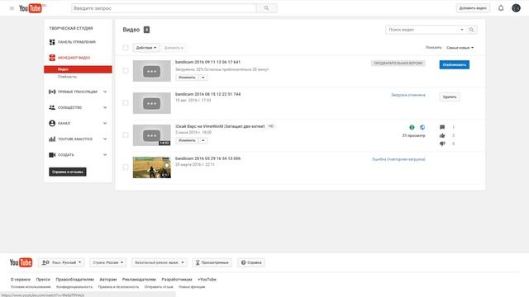
Task: Click the Загрузка отменена link
Action: [x=407, y=95]
